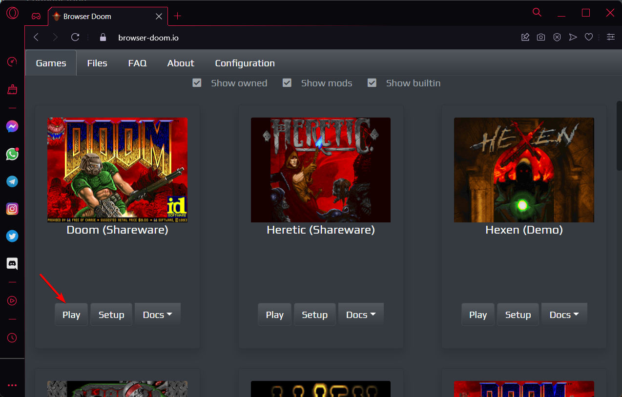
Task: Close the Browser Doom tab
Action: click(x=159, y=16)
